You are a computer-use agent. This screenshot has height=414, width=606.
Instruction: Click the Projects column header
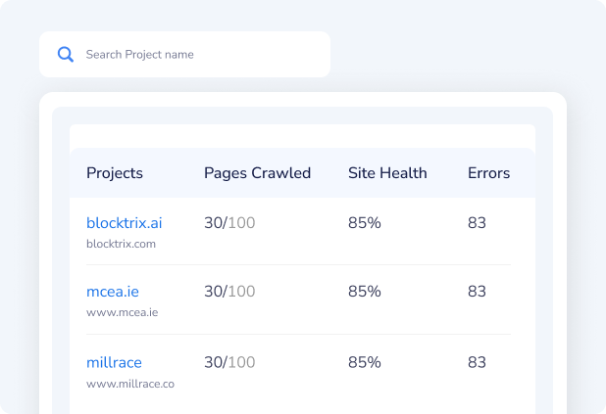point(115,173)
